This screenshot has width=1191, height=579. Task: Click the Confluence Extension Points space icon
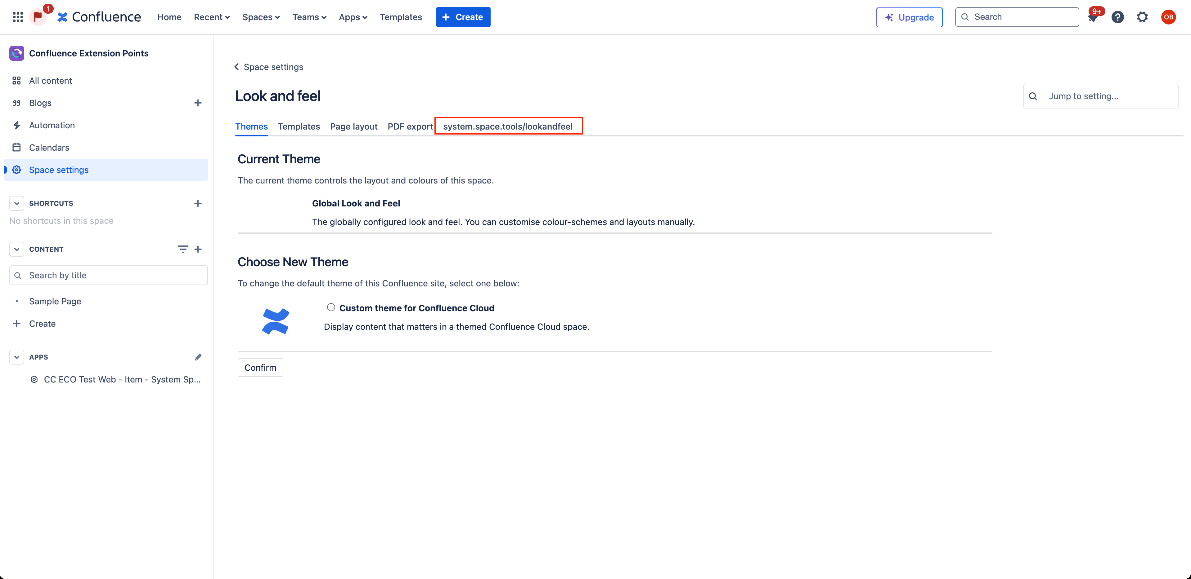[x=17, y=53]
